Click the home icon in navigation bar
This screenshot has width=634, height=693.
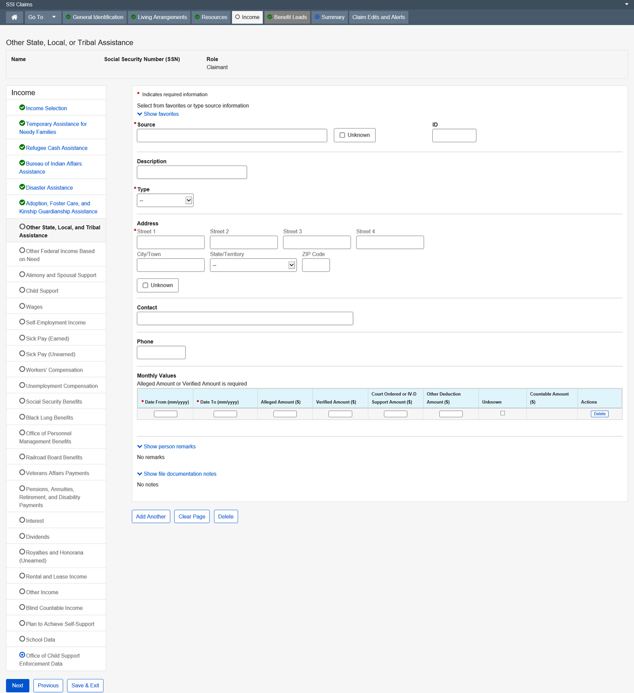pos(15,17)
